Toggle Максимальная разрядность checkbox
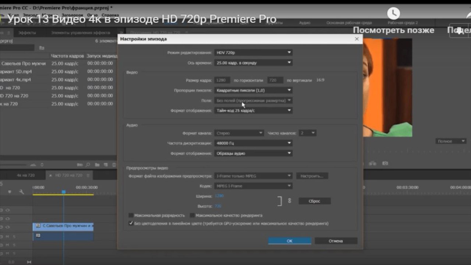 pyautogui.click(x=131, y=215)
